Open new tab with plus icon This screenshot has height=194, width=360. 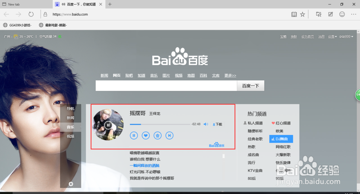click(x=110, y=4)
